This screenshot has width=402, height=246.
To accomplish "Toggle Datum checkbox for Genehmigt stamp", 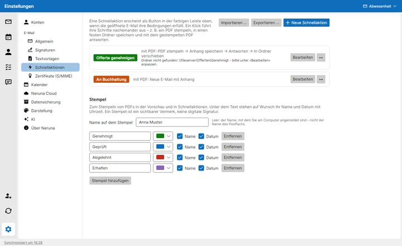I will [x=201, y=136].
